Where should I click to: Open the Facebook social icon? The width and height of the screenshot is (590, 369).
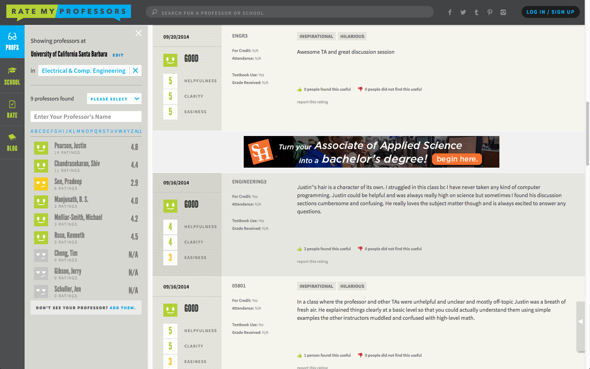(x=450, y=12)
